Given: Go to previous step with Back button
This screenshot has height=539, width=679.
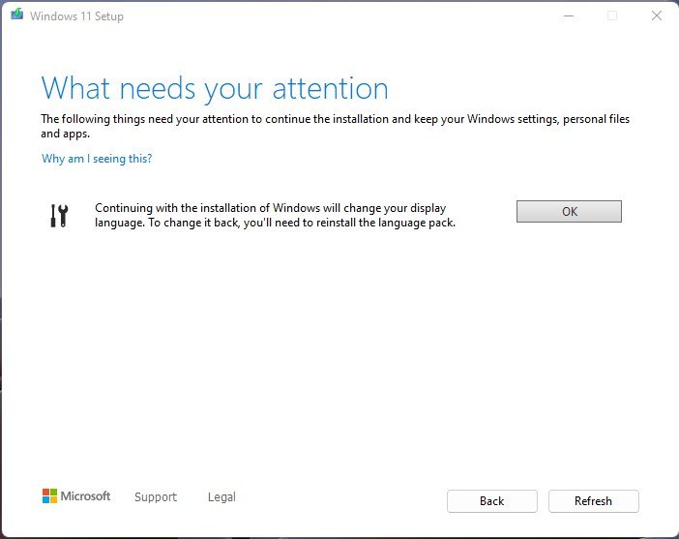Looking at the screenshot, I should [492, 501].
